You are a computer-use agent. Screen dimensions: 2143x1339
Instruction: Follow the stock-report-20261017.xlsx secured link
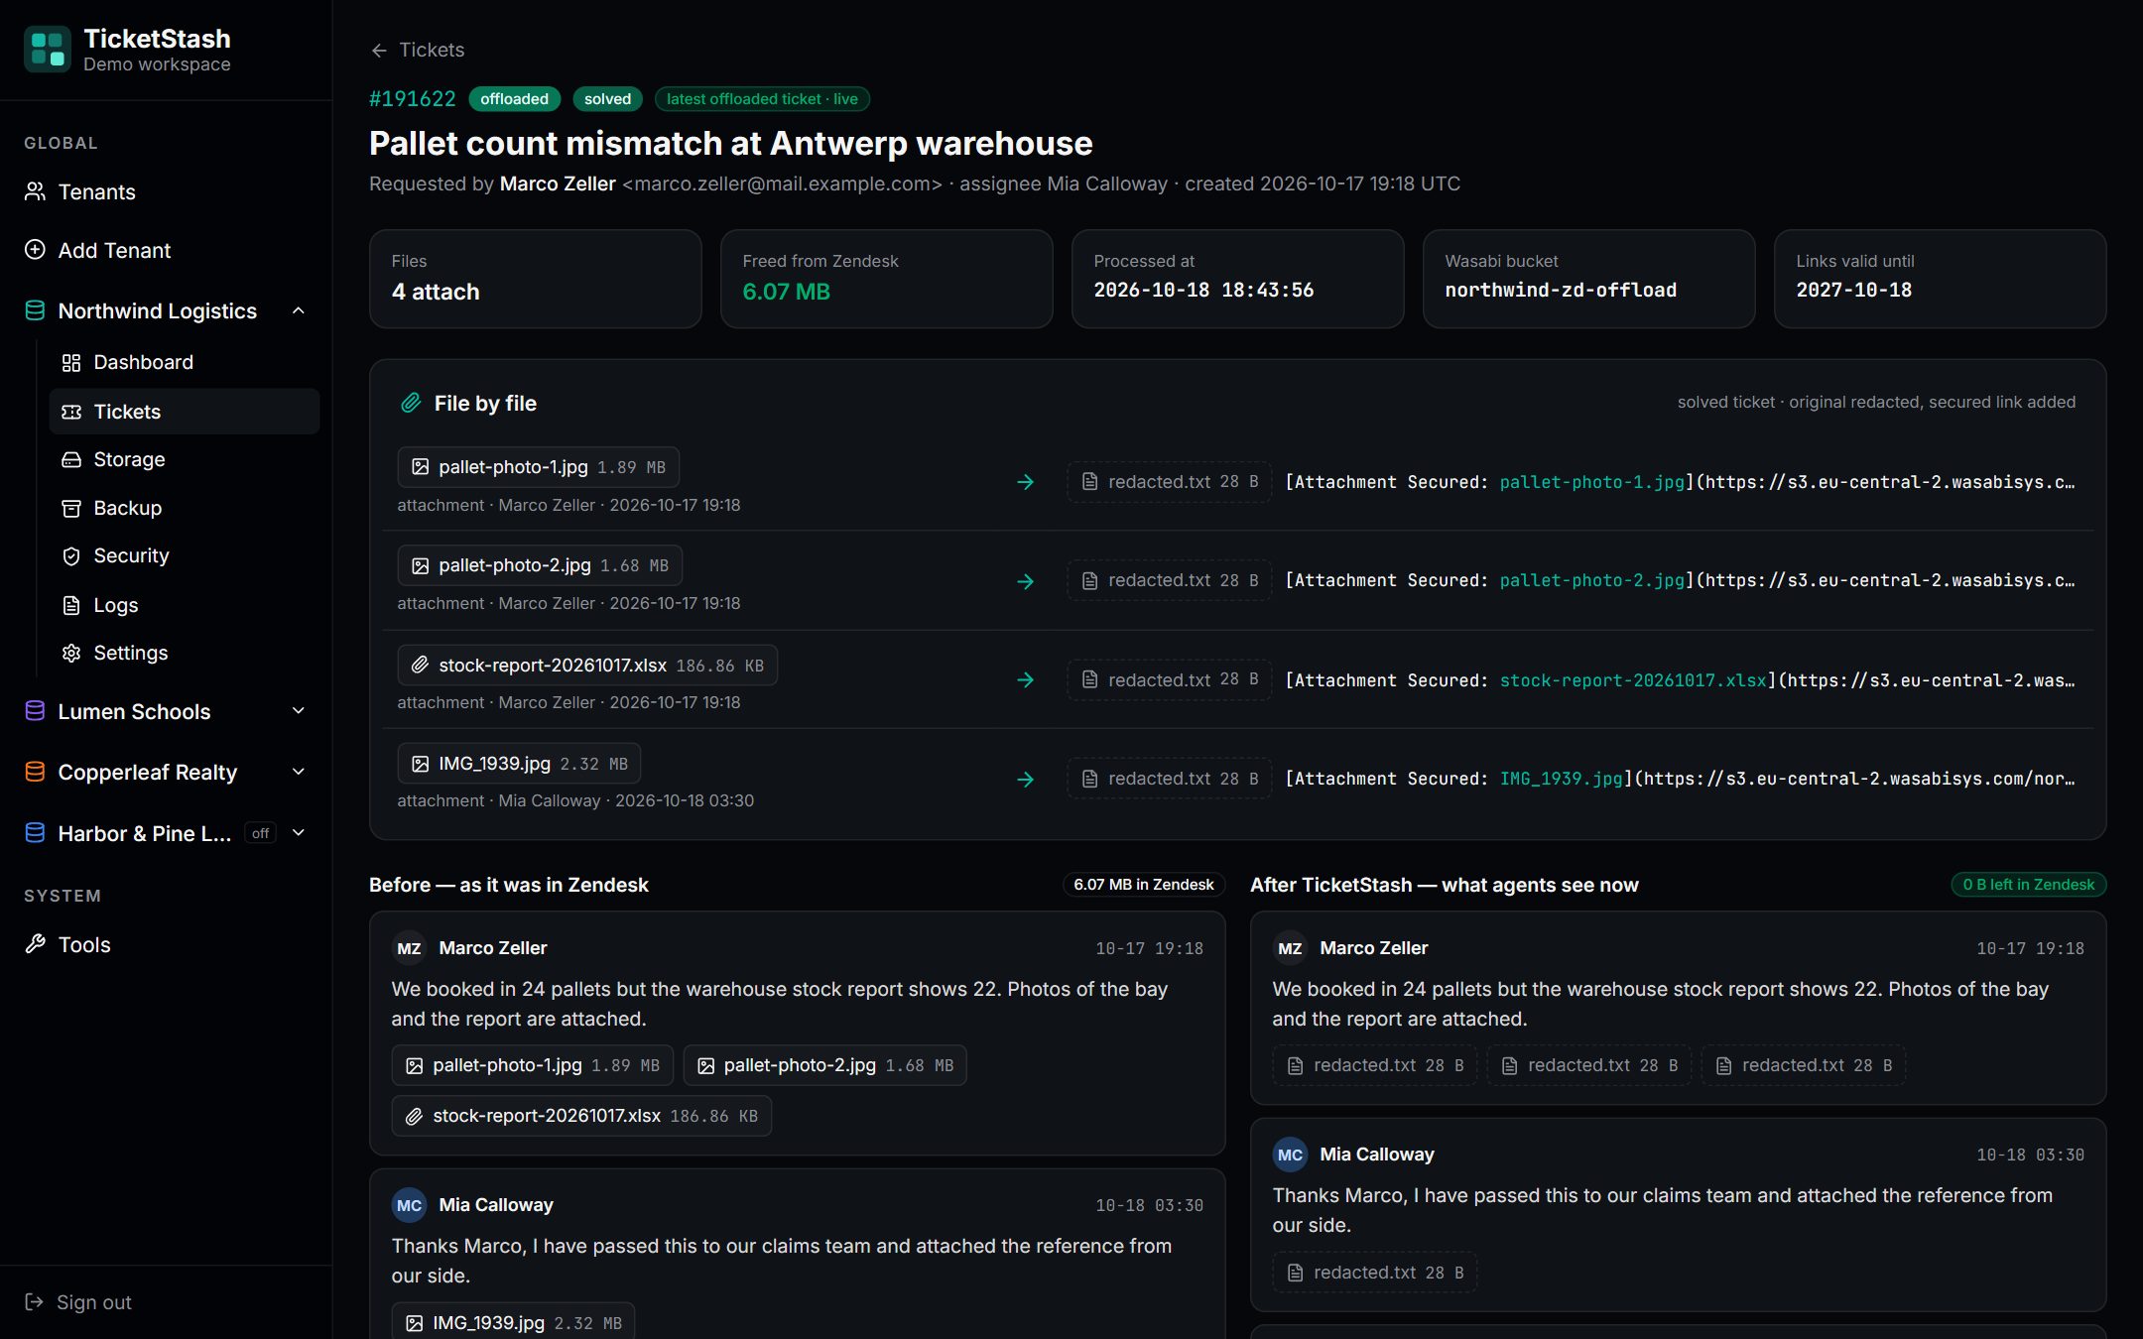[1633, 680]
